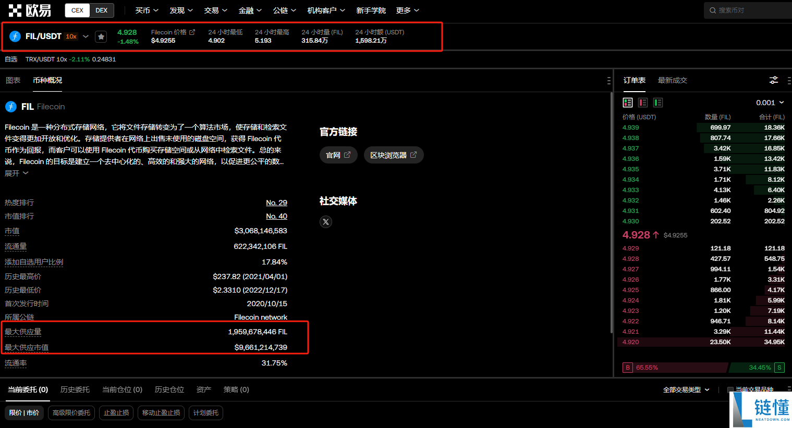Viewport: 792px width, 428px height.
Task: Open the 金融 menu dropdown
Action: point(250,10)
